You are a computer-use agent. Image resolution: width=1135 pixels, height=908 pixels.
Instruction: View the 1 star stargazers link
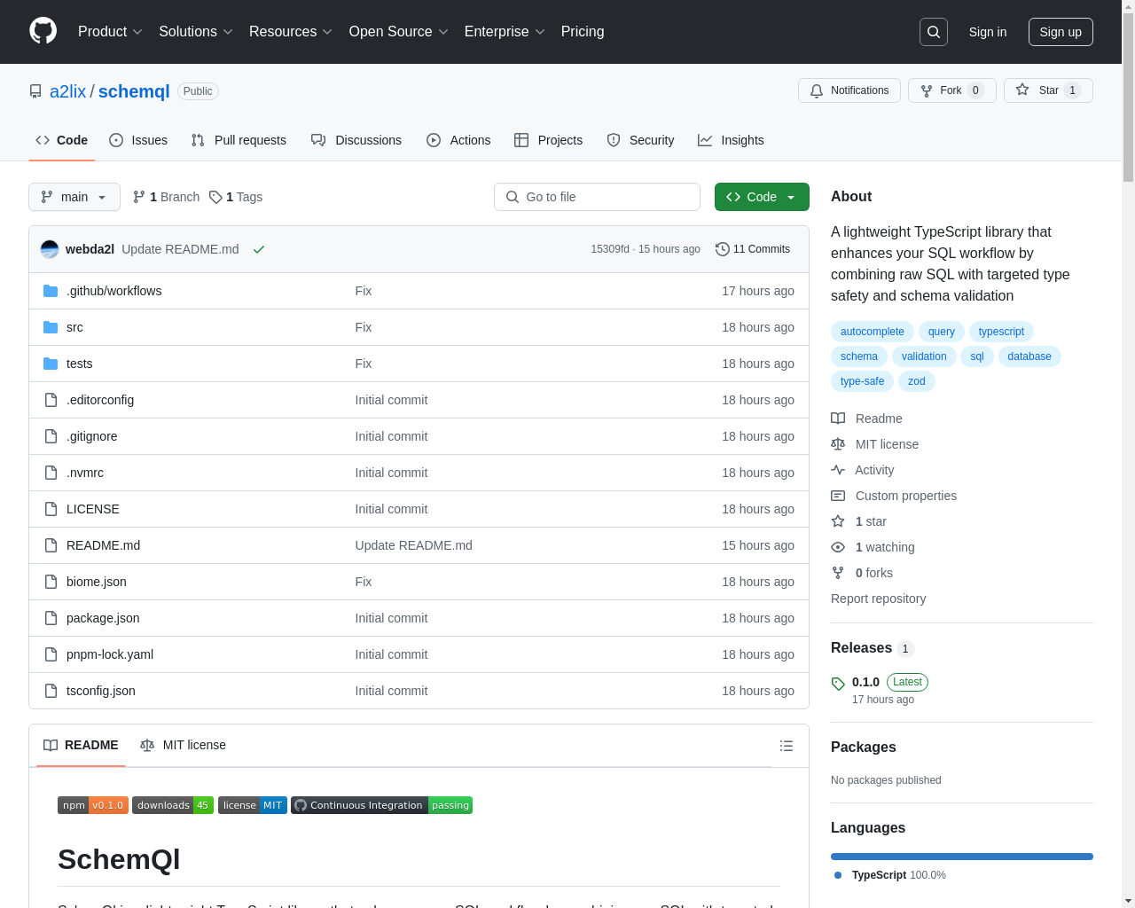tap(858, 521)
